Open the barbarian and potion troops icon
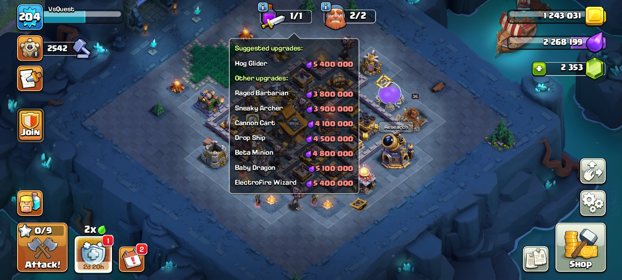The width and height of the screenshot is (622, 280). [x=30, y=203]
